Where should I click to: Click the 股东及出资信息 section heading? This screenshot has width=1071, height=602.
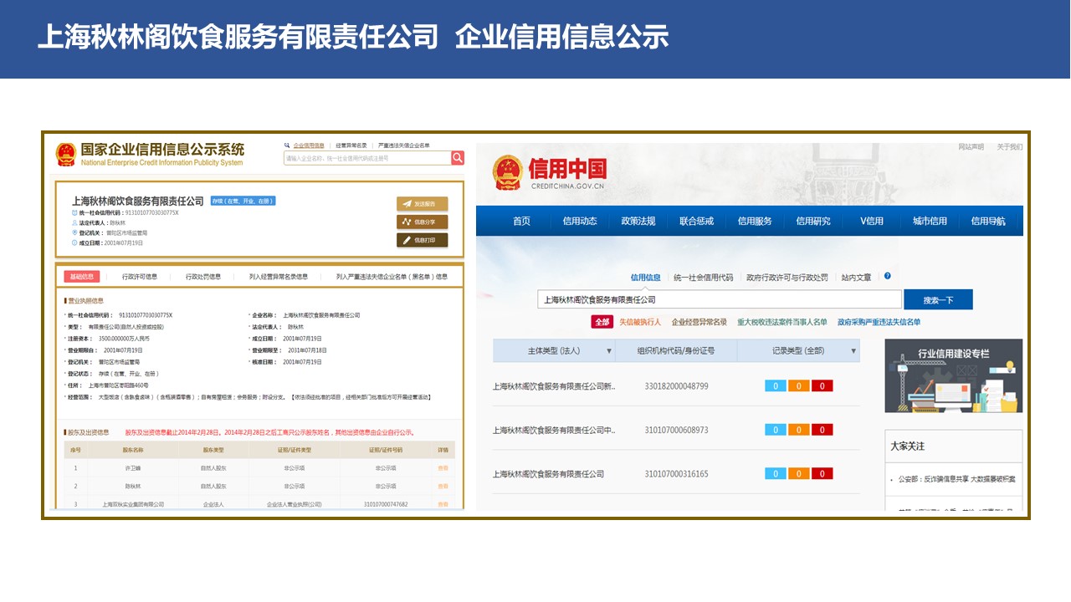[x=89, y=432]
